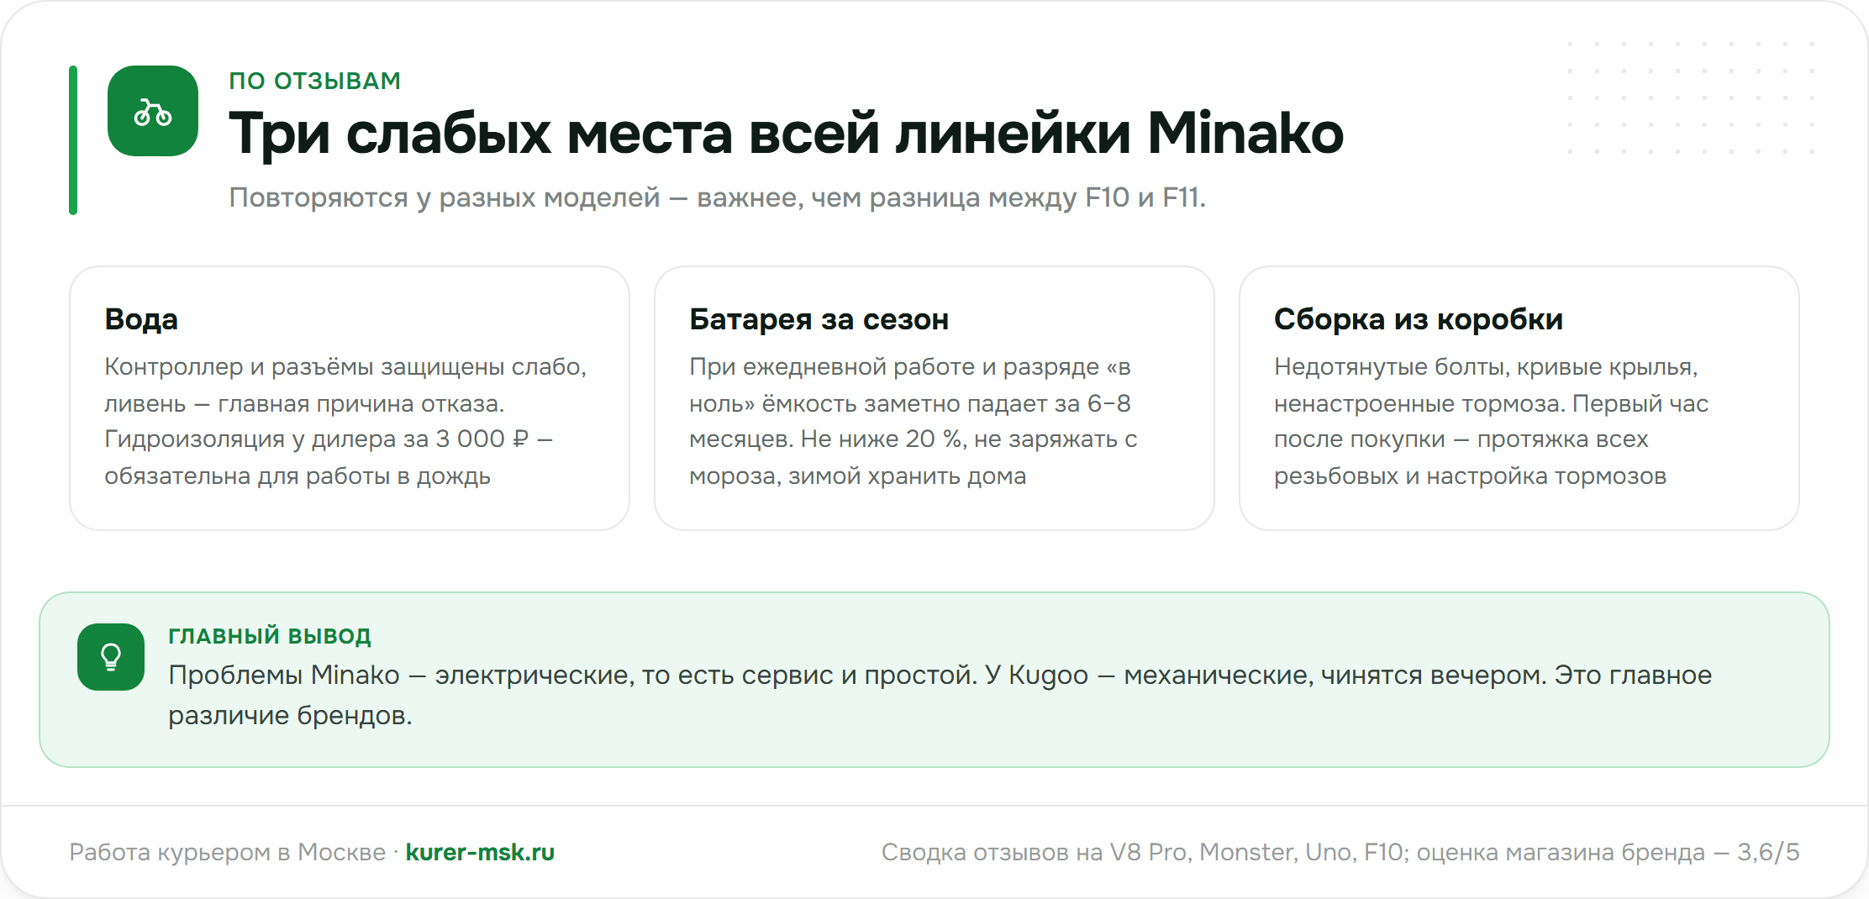The image size is (1869, 899).
Task: Click the text 'При ежедневной работе и разряде'
Action: point(894,367)
